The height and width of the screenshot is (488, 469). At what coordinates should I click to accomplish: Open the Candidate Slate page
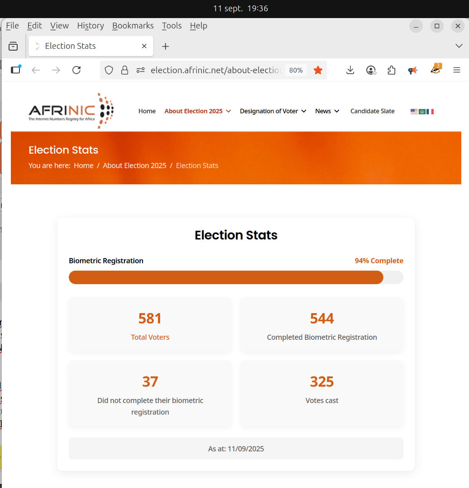coord(373,111)
